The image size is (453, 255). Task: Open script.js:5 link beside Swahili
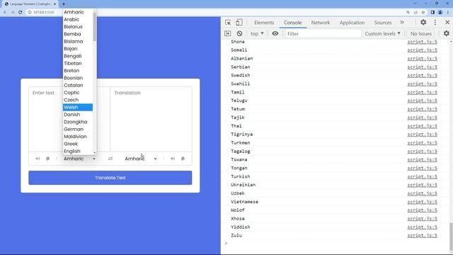[422, 84]
